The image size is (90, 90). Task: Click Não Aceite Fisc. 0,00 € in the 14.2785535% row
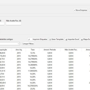(71, 86)
